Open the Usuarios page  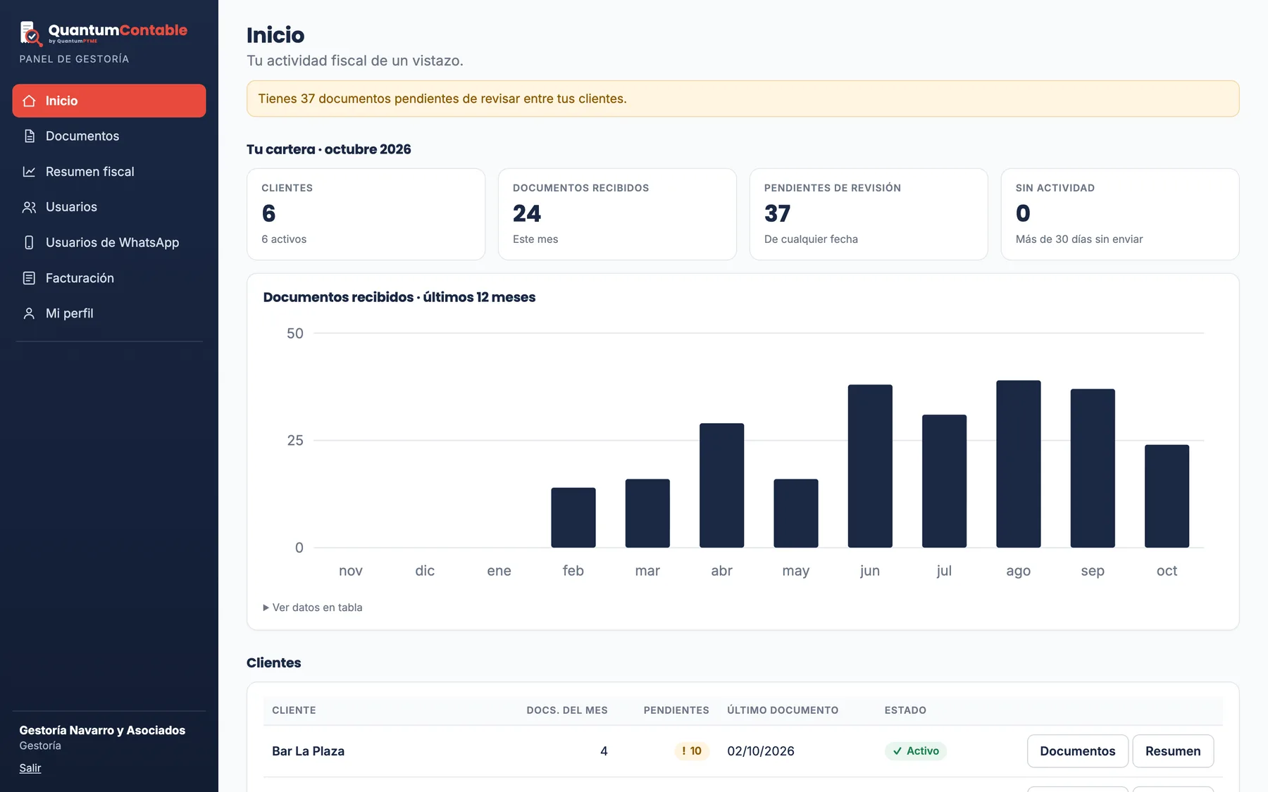tap(109, 207)
